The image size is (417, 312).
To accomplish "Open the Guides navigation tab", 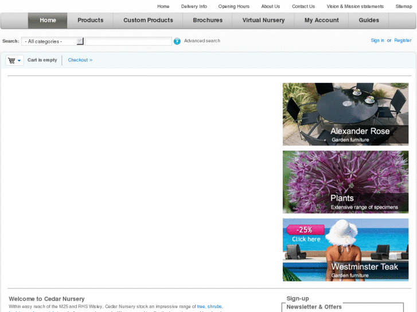I will tap(369, 21).
